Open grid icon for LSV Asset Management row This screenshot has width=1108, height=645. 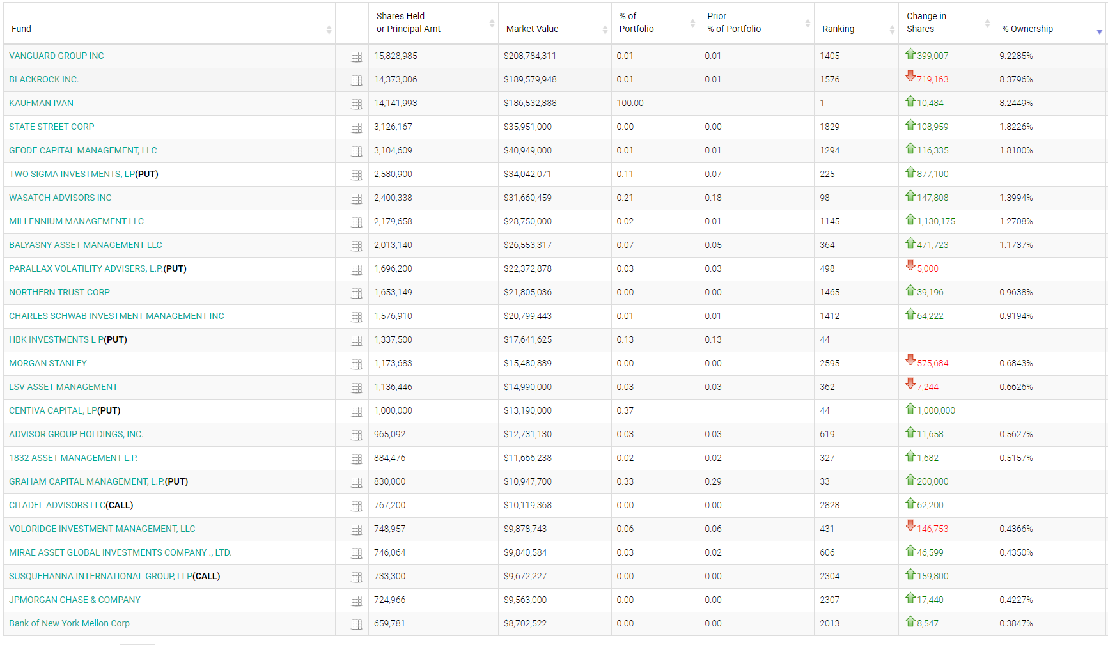click(x=357, y=388)
